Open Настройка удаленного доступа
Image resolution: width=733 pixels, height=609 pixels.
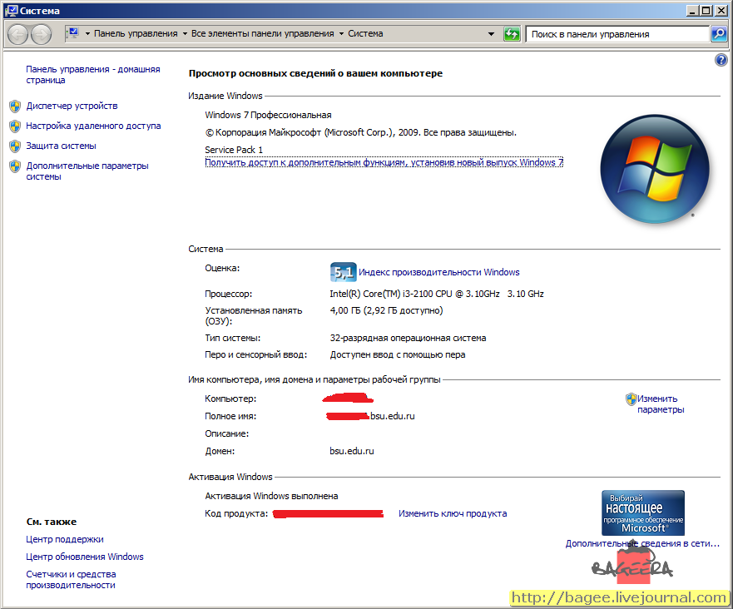(x=93, y=126)
